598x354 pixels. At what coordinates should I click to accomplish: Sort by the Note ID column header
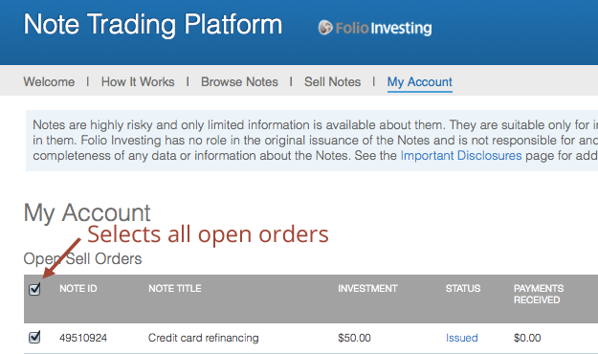tap(78, 288)
